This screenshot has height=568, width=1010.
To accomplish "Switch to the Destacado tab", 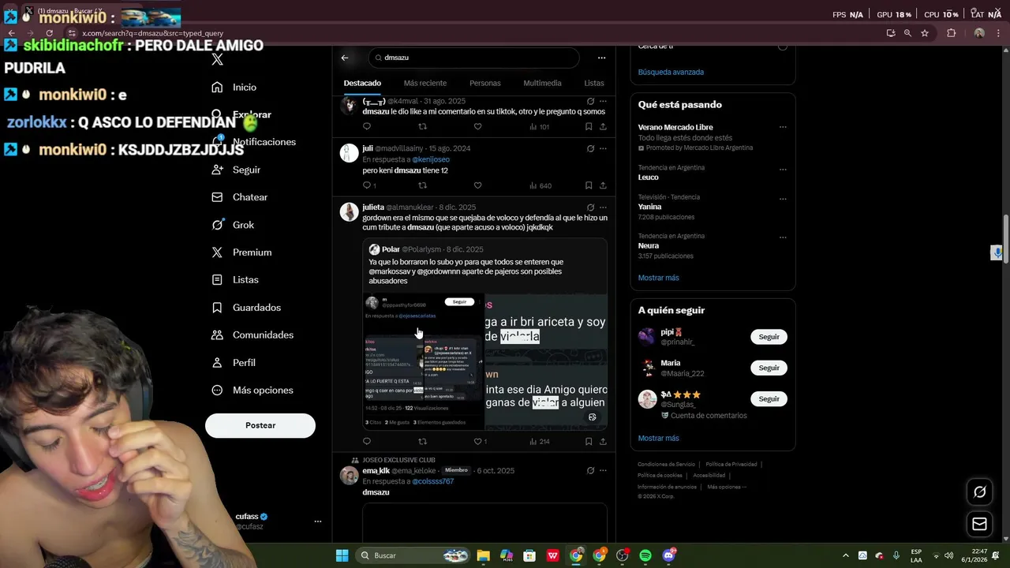I will (x=362, y=83).
